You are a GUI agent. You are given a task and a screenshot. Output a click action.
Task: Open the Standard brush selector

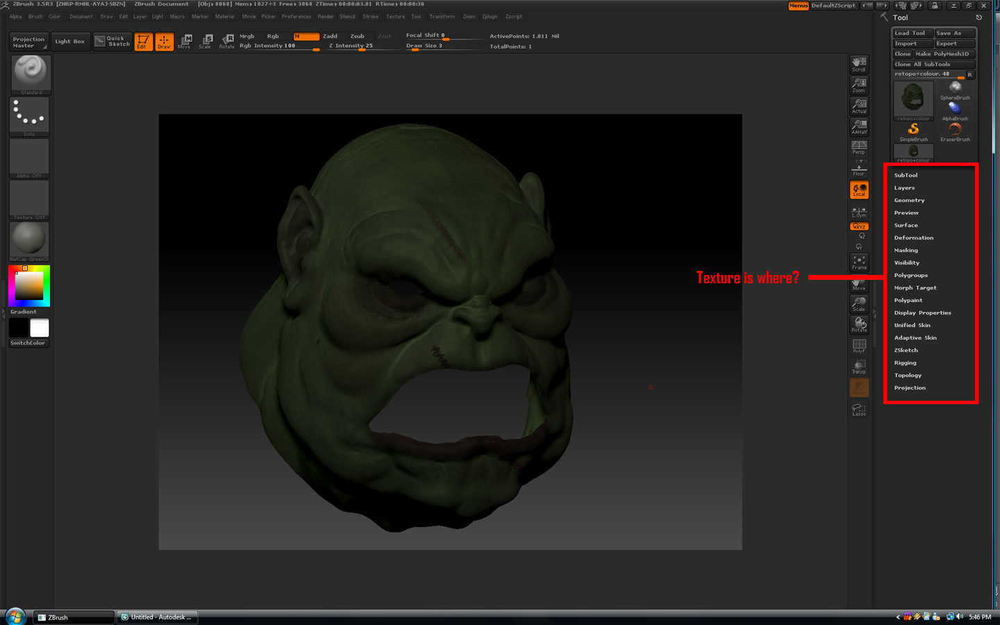[30, 74]
